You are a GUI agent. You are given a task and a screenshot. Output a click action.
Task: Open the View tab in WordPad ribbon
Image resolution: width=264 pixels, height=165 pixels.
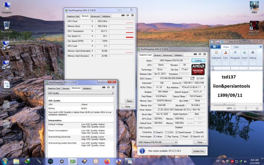pos(237,47)
